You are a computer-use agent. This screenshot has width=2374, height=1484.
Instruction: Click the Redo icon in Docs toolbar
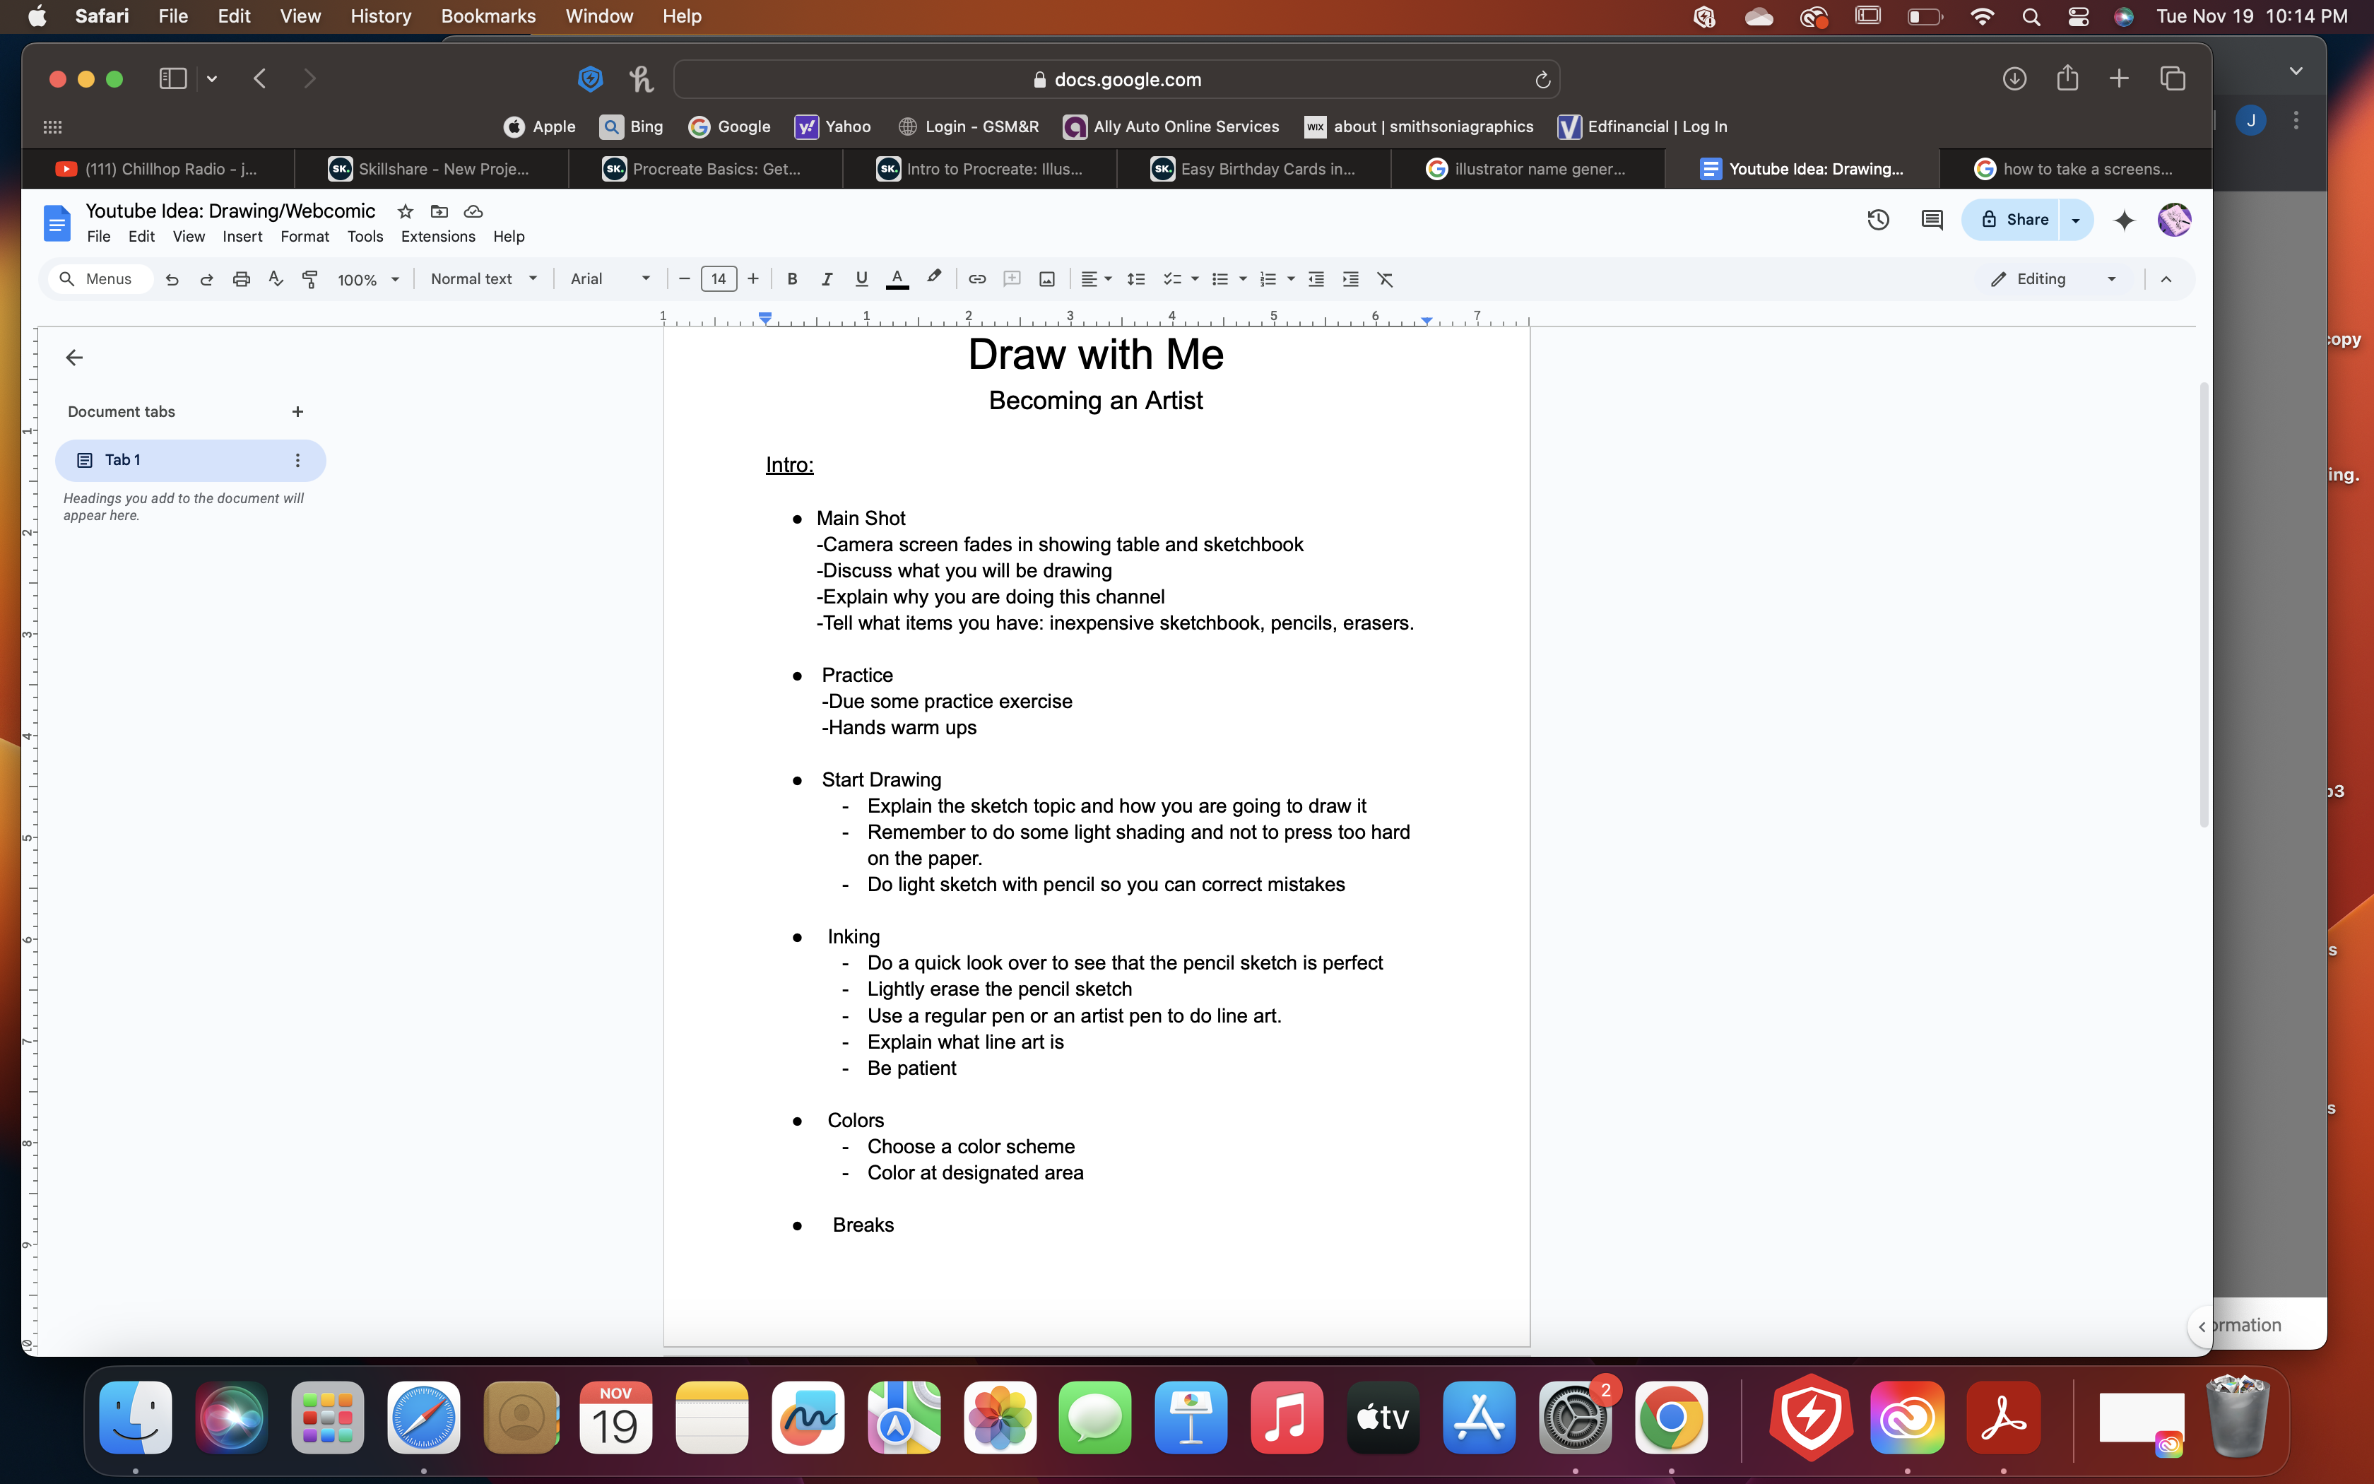point(206,280)
